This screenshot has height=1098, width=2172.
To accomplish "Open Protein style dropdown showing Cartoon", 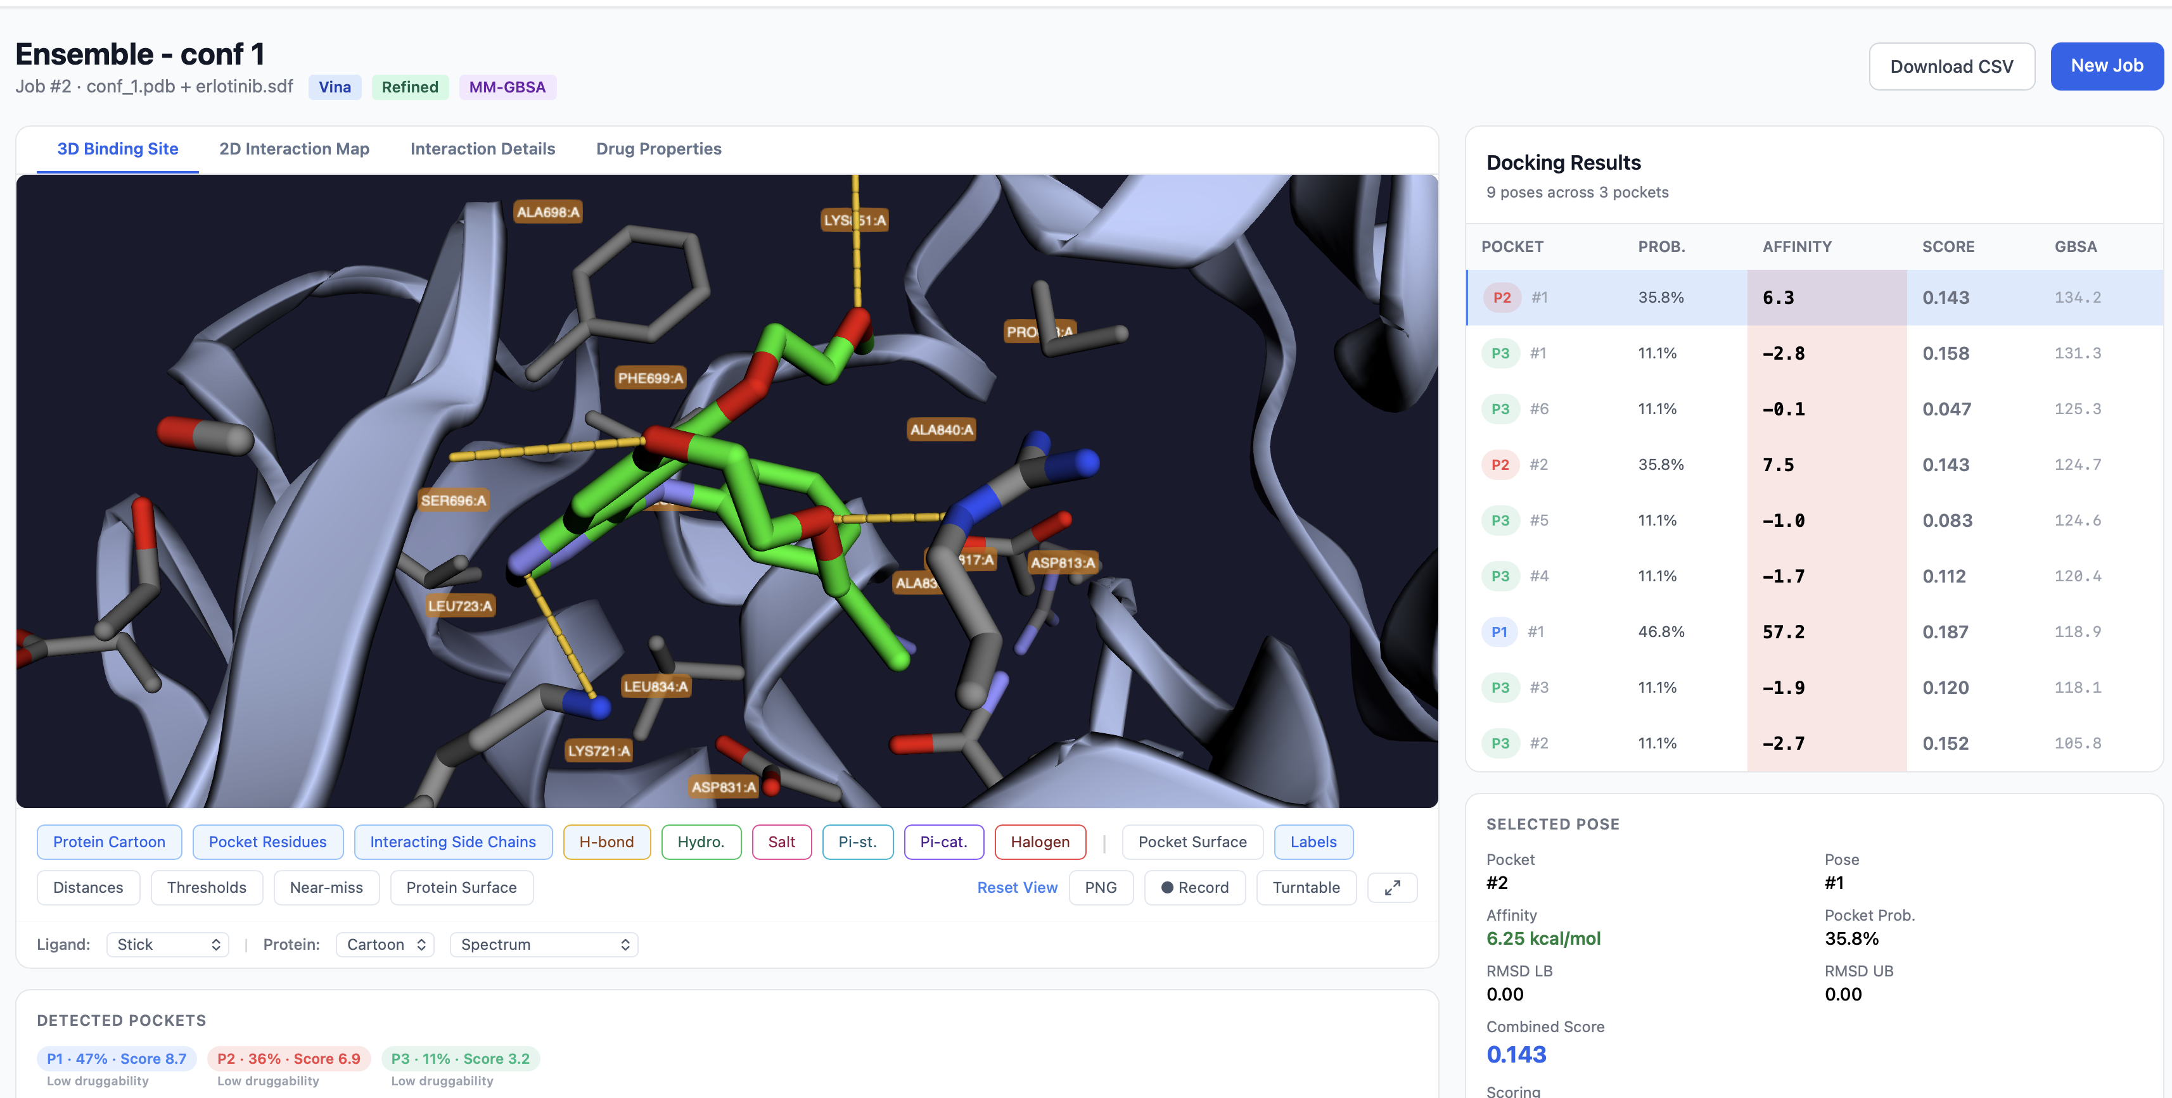I will pyautogui.click(x=385, y=945).
